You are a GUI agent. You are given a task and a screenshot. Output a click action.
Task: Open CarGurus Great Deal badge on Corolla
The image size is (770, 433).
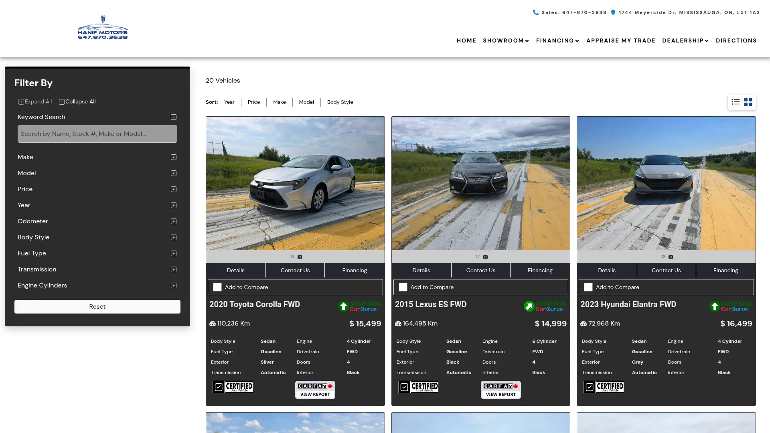click(x=360, y=306)
